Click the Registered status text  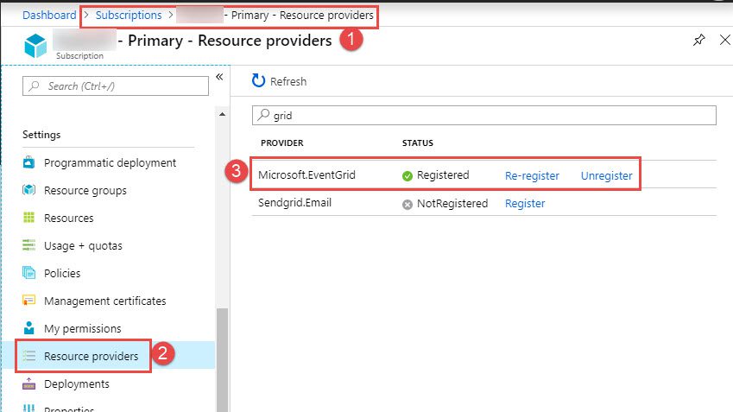[x=443, y=174]
